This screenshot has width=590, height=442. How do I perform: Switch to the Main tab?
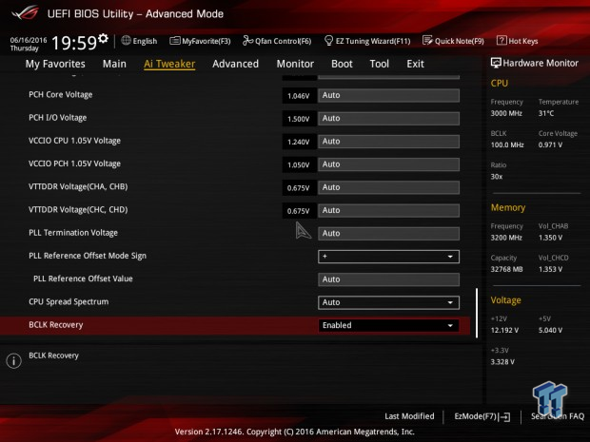114,64
